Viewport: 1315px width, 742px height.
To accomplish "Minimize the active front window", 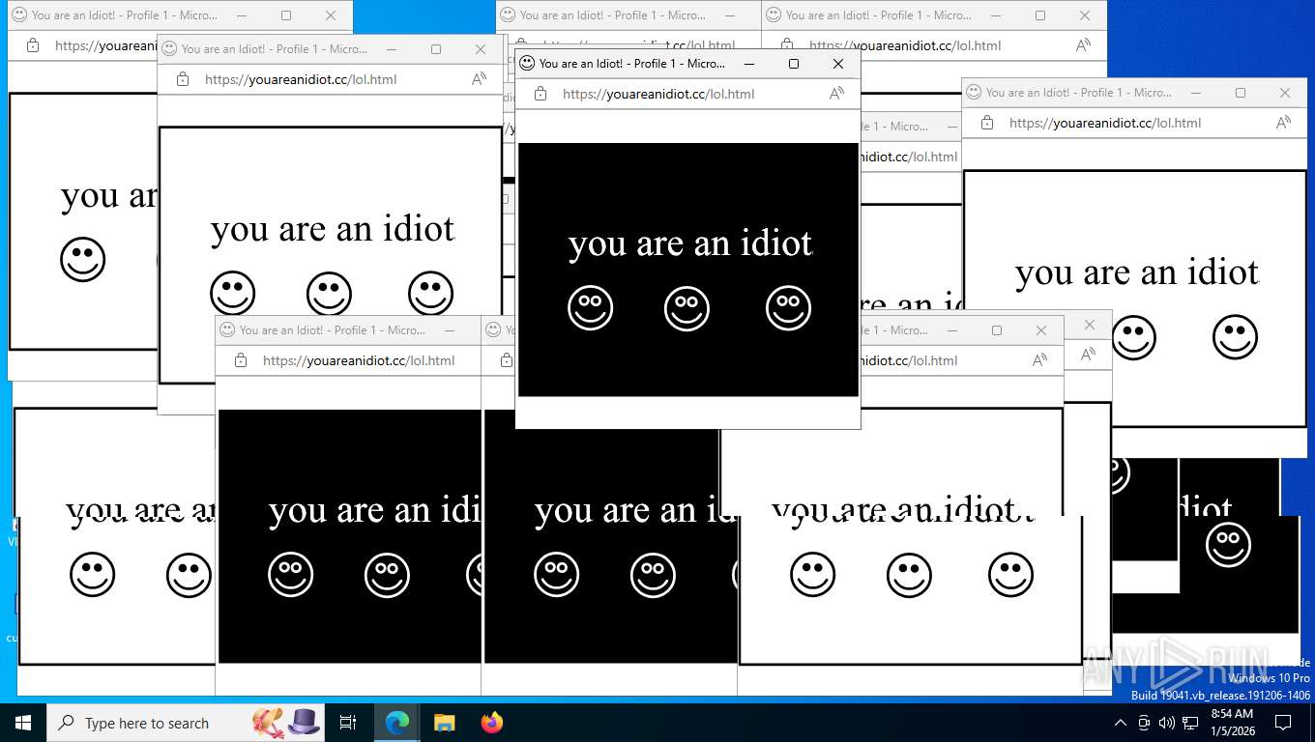I will click(x=749, y=64).
